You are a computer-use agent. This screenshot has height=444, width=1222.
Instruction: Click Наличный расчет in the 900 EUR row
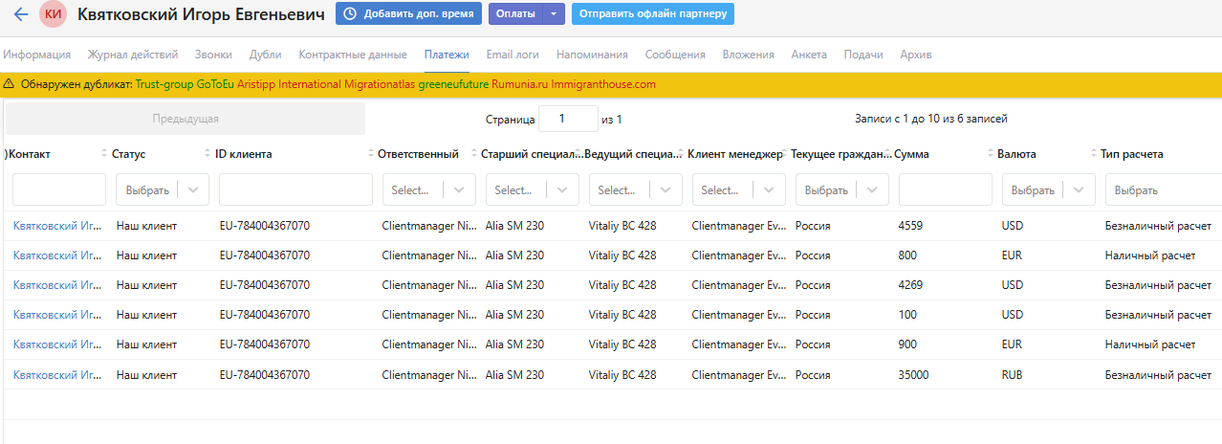point(1150,344)
